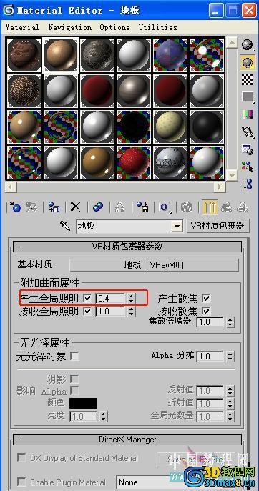Open the Material Editor Options icon
Image resolution: width=259 pixels, height=491 pixels.
point(248,149)
